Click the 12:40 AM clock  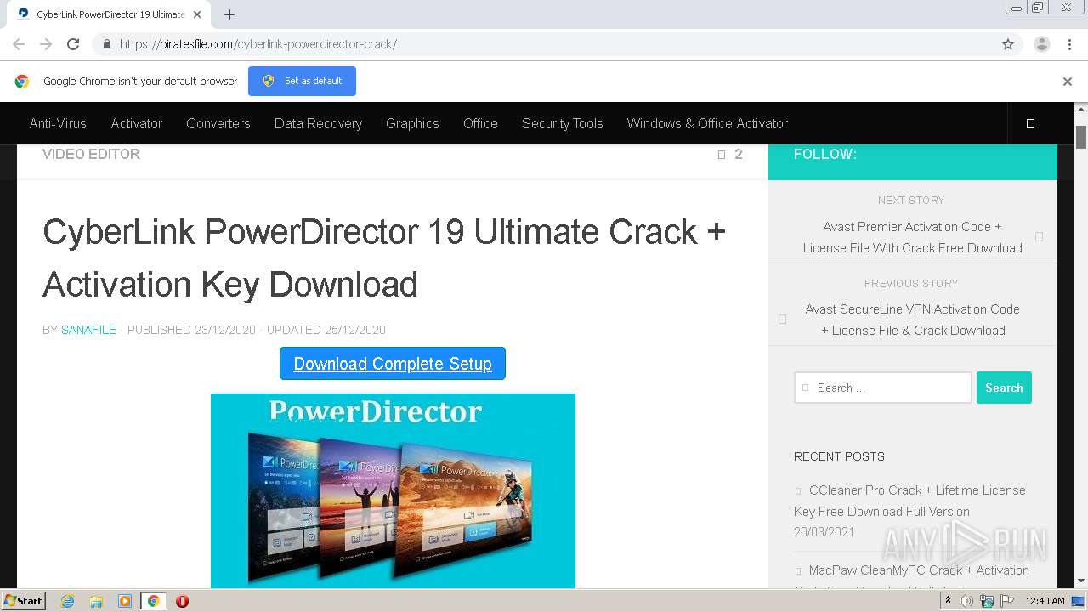click(x=1045, y=601)
